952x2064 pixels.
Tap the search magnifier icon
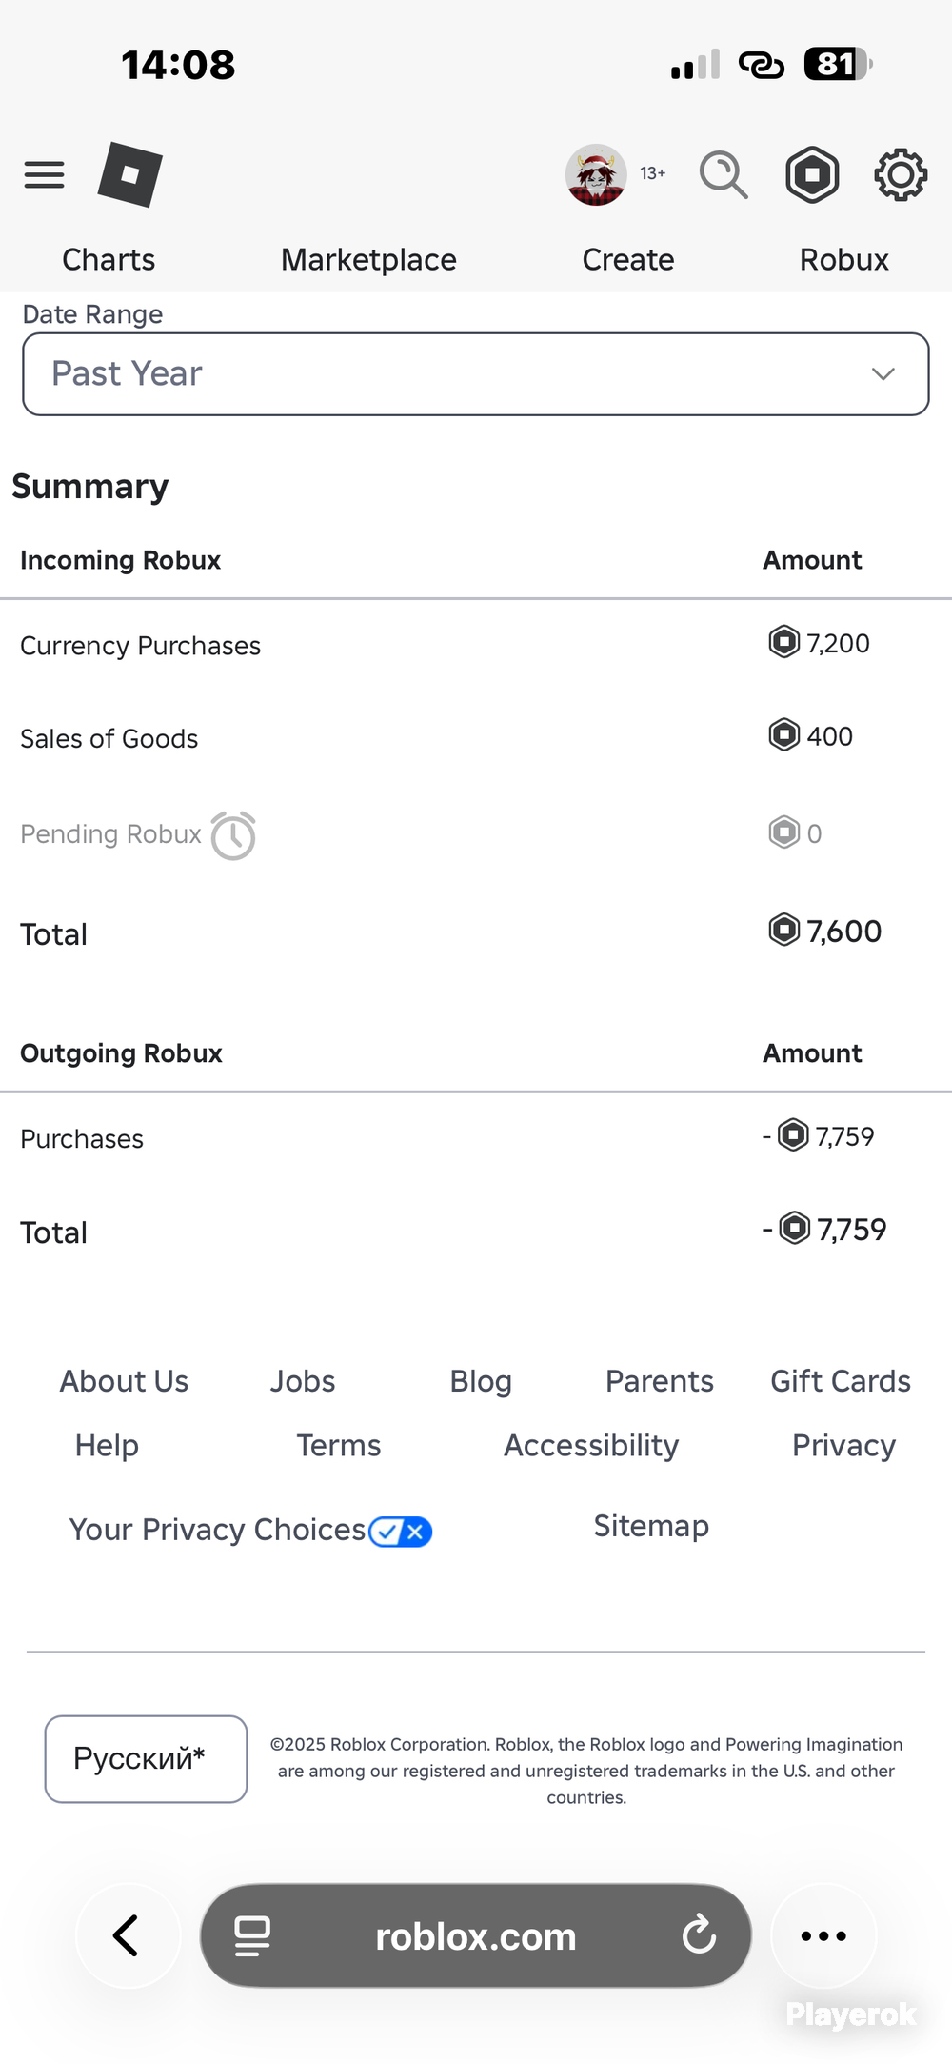pyautogui.click(x=724, y=174)
